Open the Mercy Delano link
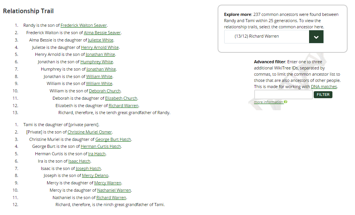The image size is (355, 215). (95, 175)
